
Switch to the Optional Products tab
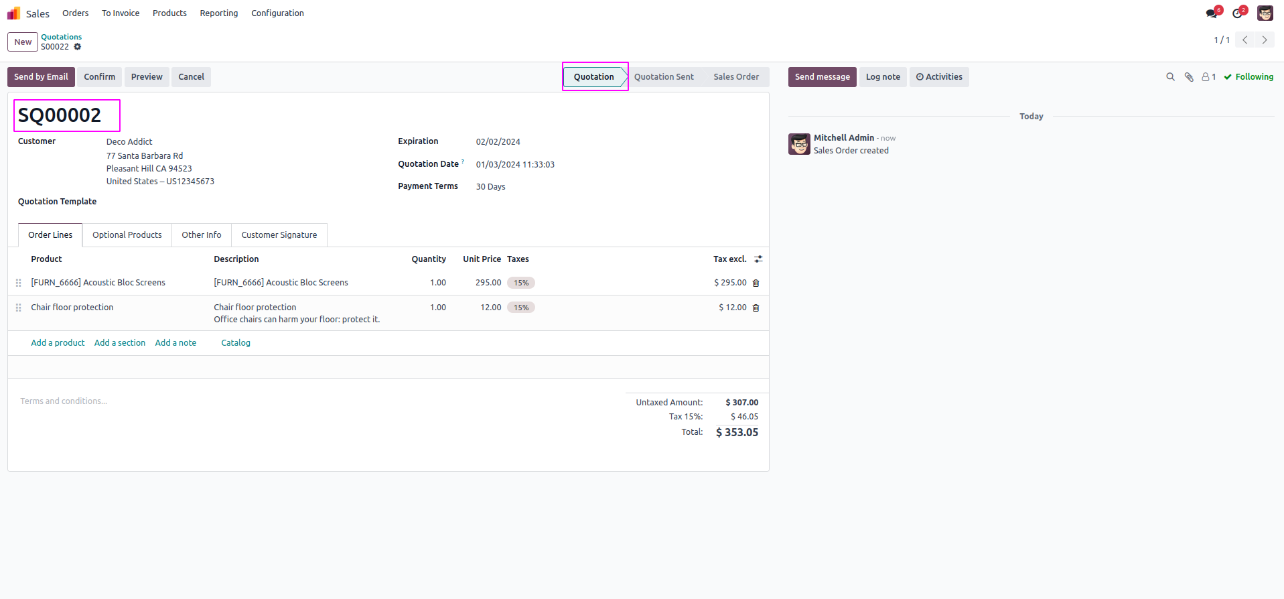pyautogui.click(x=127, y=235)
